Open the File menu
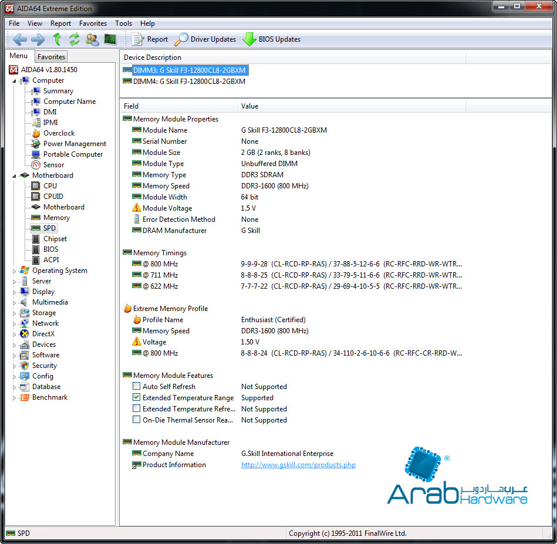Screen dimensions: 557x544 (14, 23)
